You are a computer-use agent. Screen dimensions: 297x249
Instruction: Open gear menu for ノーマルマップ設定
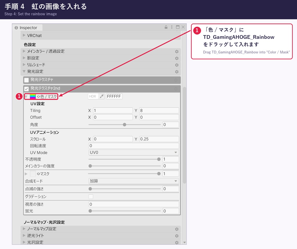(x=177, y=229)
